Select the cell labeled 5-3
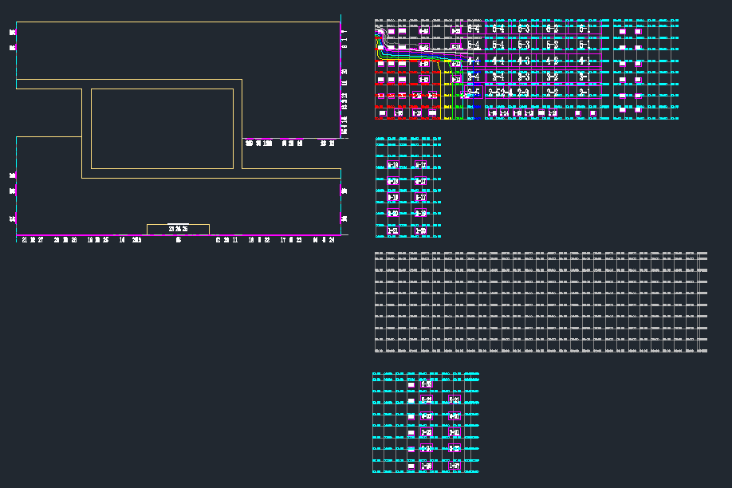This screenshot has height=488, width=732. pos(524,45)
